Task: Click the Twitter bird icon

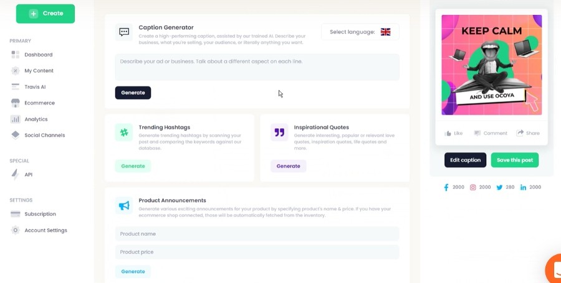Action: (499, 187)
